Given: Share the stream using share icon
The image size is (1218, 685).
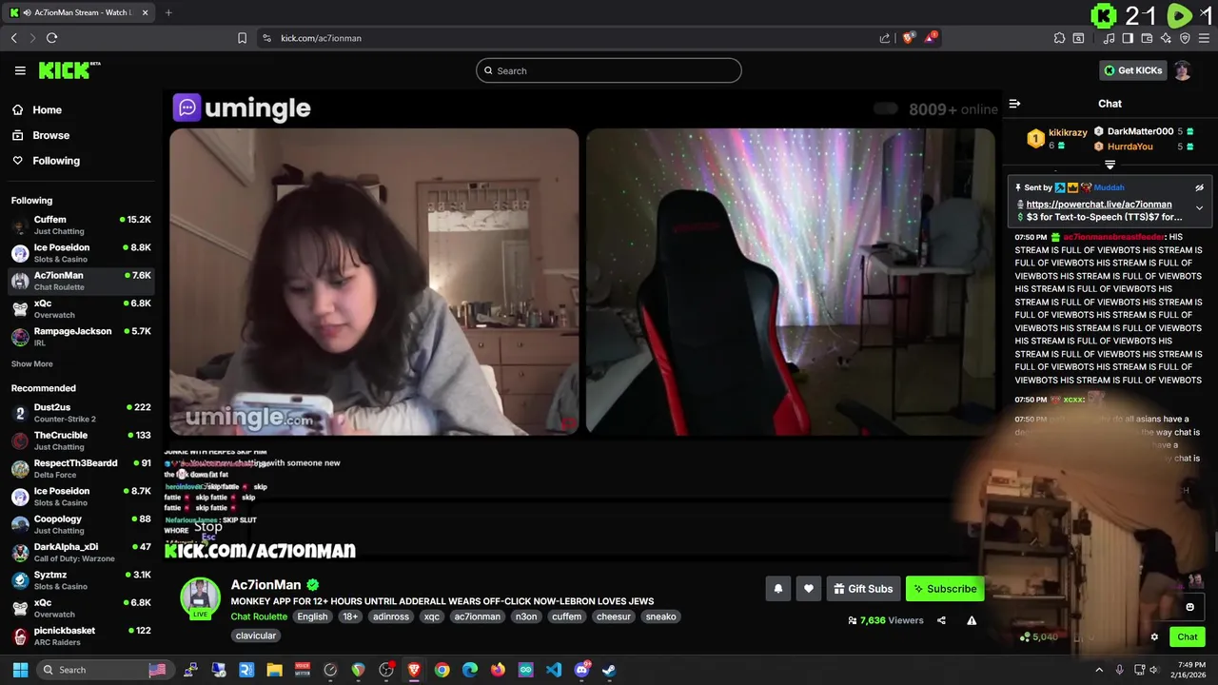Looking at the screenshot, I should pos(941,620).
